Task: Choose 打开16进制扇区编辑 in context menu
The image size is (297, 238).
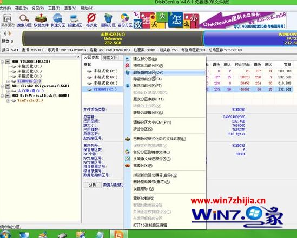Action: pos(165,225)
